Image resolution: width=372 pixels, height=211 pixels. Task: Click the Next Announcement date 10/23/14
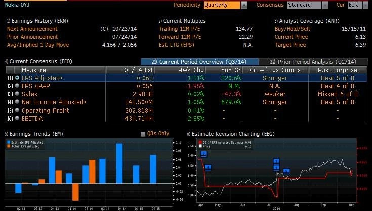coord(125,29)
